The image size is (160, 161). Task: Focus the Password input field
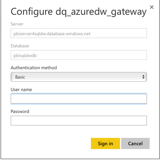point(79,121)
